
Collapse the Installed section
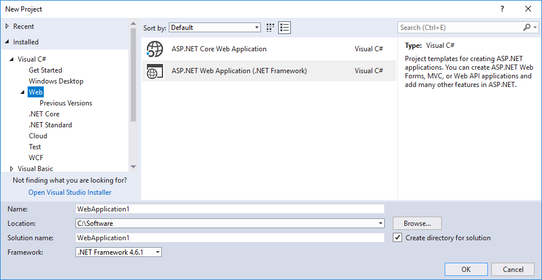pos(7,42)
